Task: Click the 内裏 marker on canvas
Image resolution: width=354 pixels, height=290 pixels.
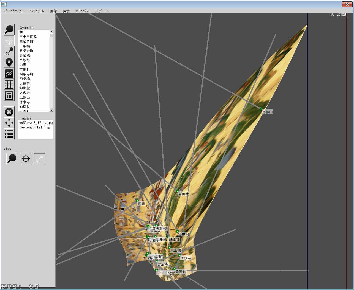Action: click(137, 201)
